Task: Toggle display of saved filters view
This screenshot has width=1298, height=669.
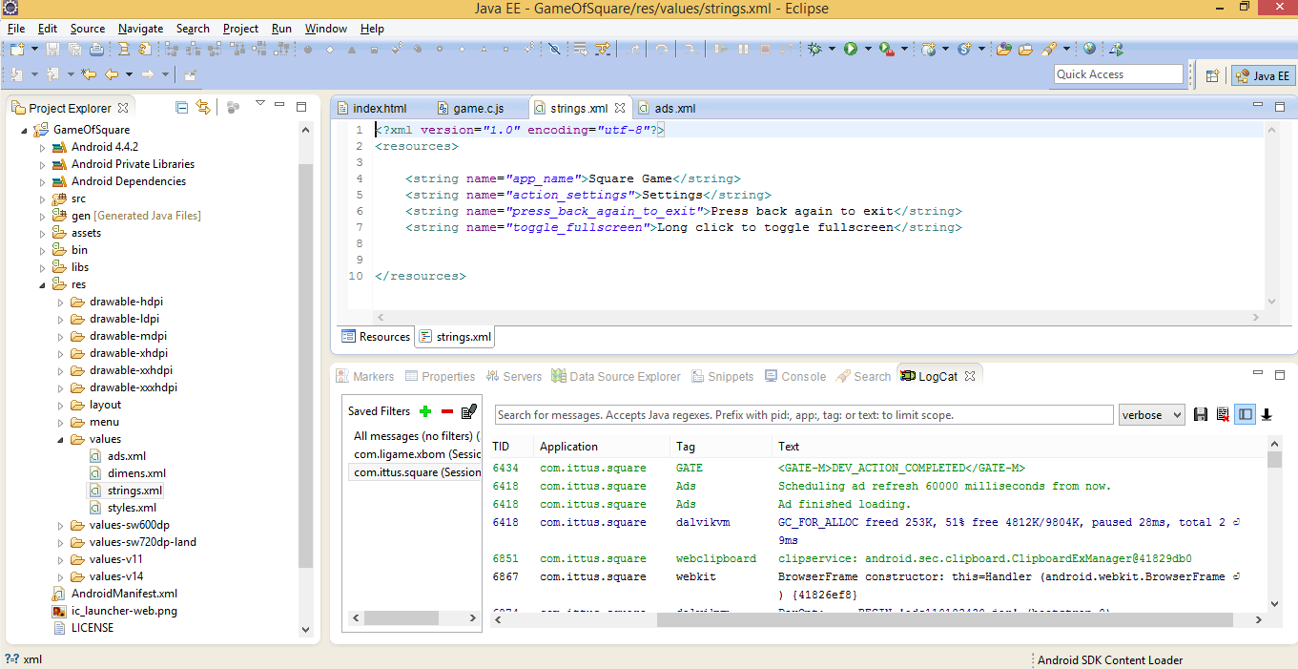Action: (1245, 414)
